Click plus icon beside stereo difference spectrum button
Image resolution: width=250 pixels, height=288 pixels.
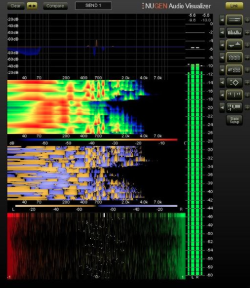[x=247, y=45]
